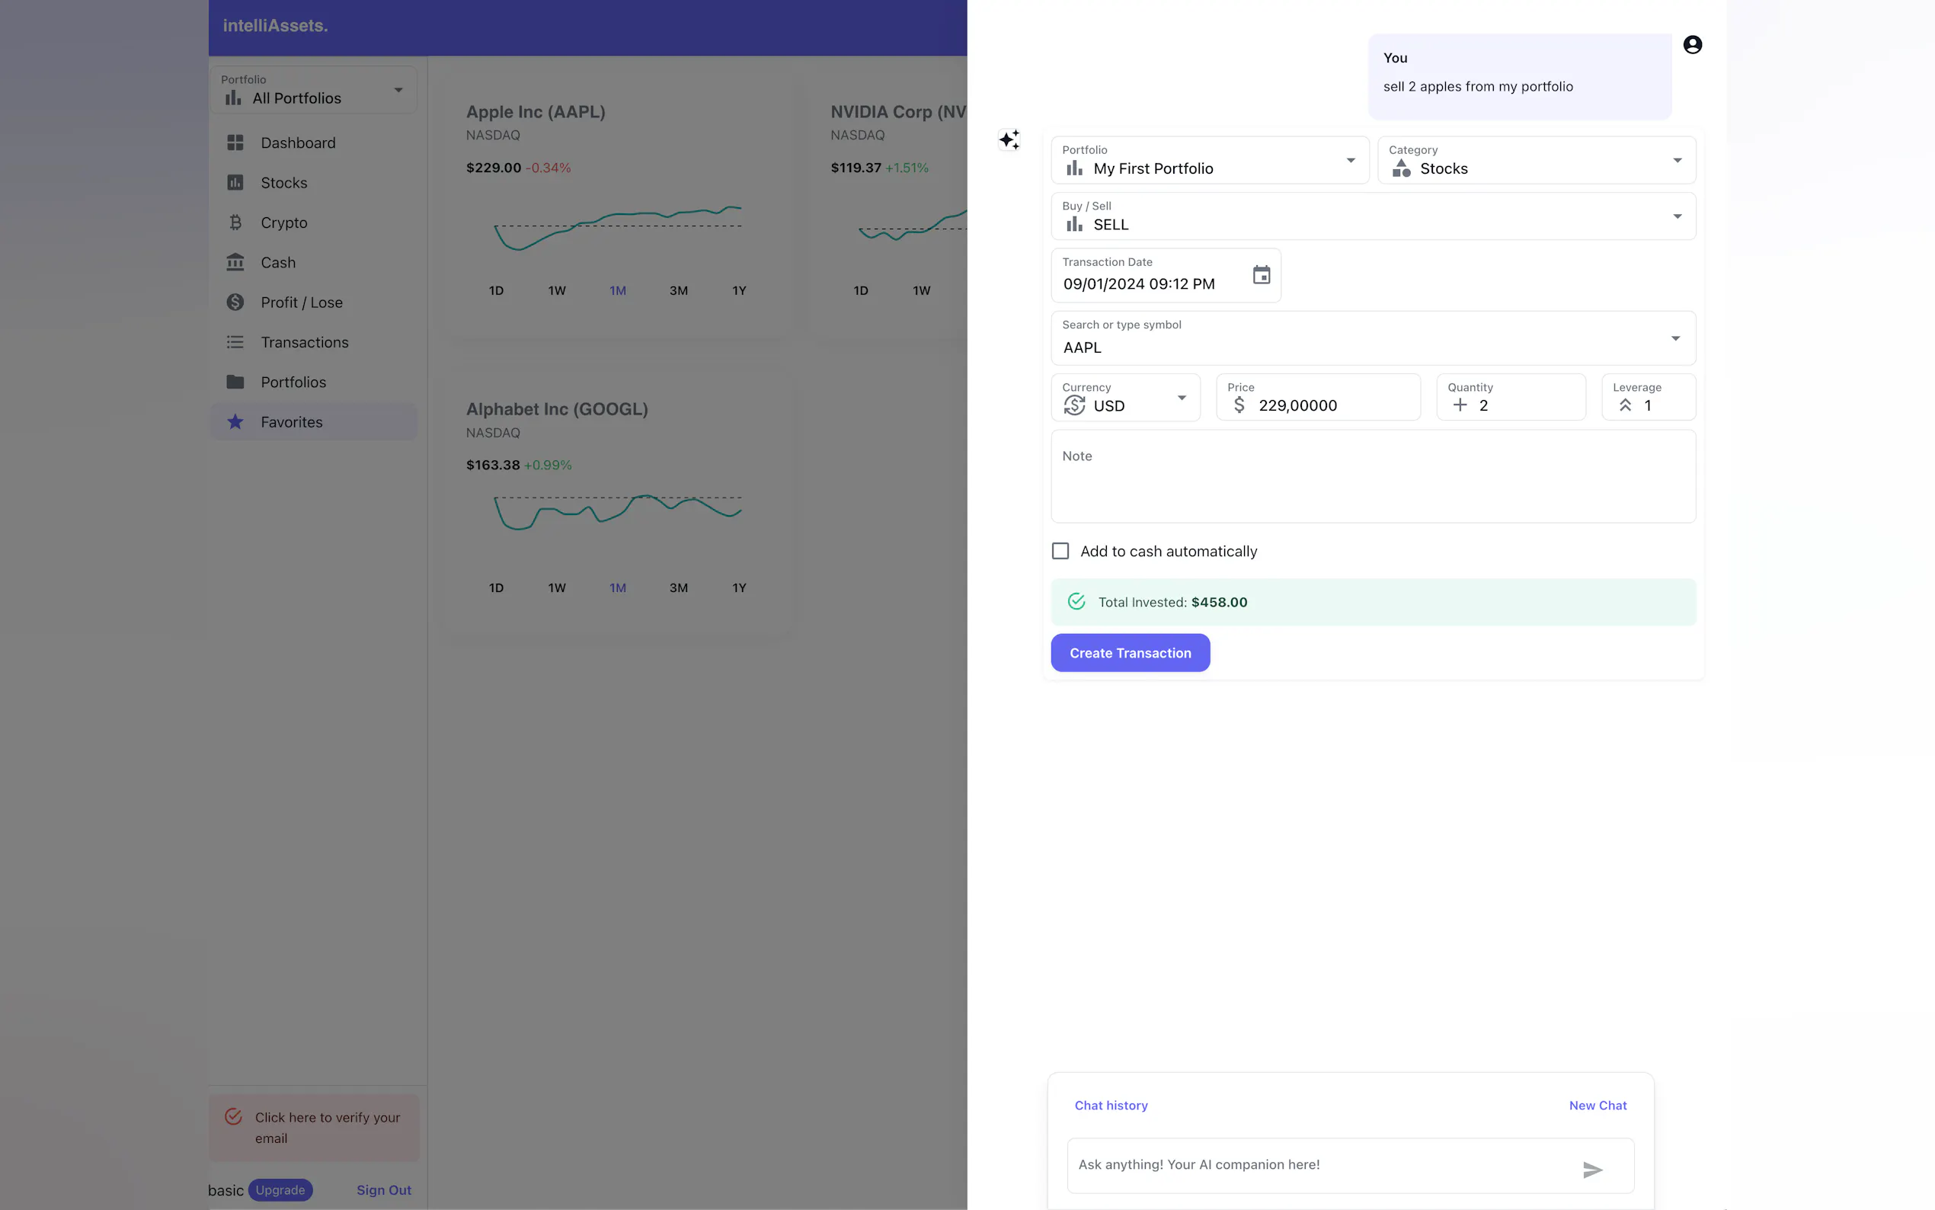The height and width of the screenshot is (1210, 1935).
Task: Click the Cash bank icon in sidebar
Action: 235,262
